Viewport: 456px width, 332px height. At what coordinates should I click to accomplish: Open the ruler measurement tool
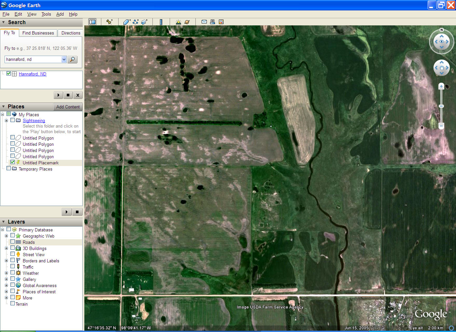[161, 22]
